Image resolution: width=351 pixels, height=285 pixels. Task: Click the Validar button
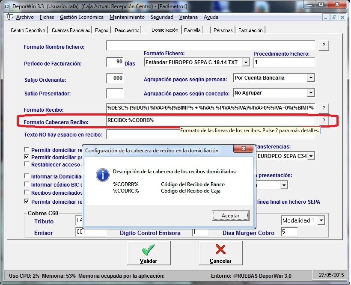pyautogui.click(x=149, y=253)
